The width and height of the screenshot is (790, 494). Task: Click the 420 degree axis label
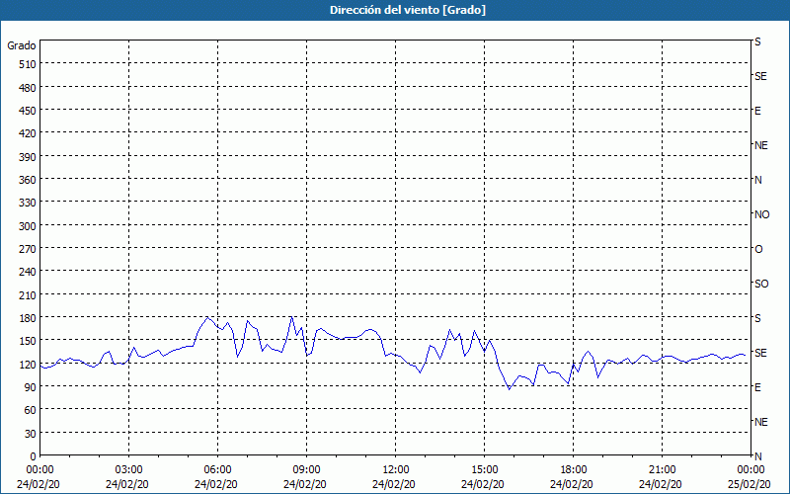tap(28, 133)
